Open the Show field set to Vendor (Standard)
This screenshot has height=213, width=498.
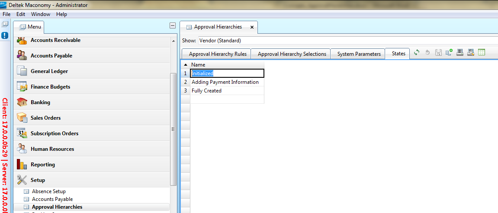pyautogui.click(x=346, y=41)
